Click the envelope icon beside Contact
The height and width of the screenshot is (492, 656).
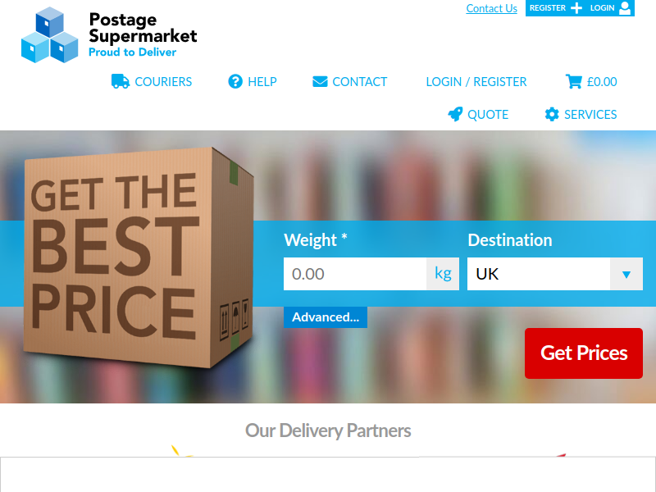[320, 81]
